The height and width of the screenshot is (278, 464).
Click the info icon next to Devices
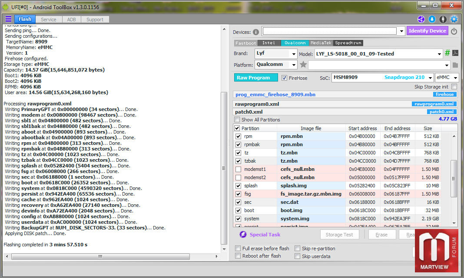(256, 32)
